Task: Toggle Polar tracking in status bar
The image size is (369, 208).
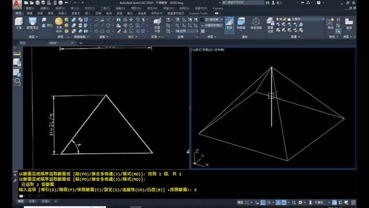Action: click(x=269, y=202)
